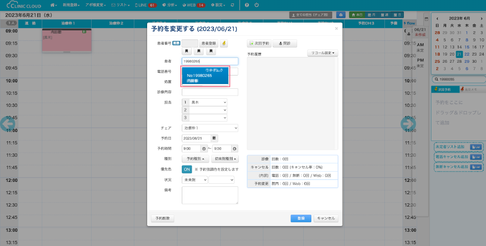Open the 担当 1 dropdown showing 黒木
Screen dimensions: 486x246
pyautogui.click(x=208, y=102)
